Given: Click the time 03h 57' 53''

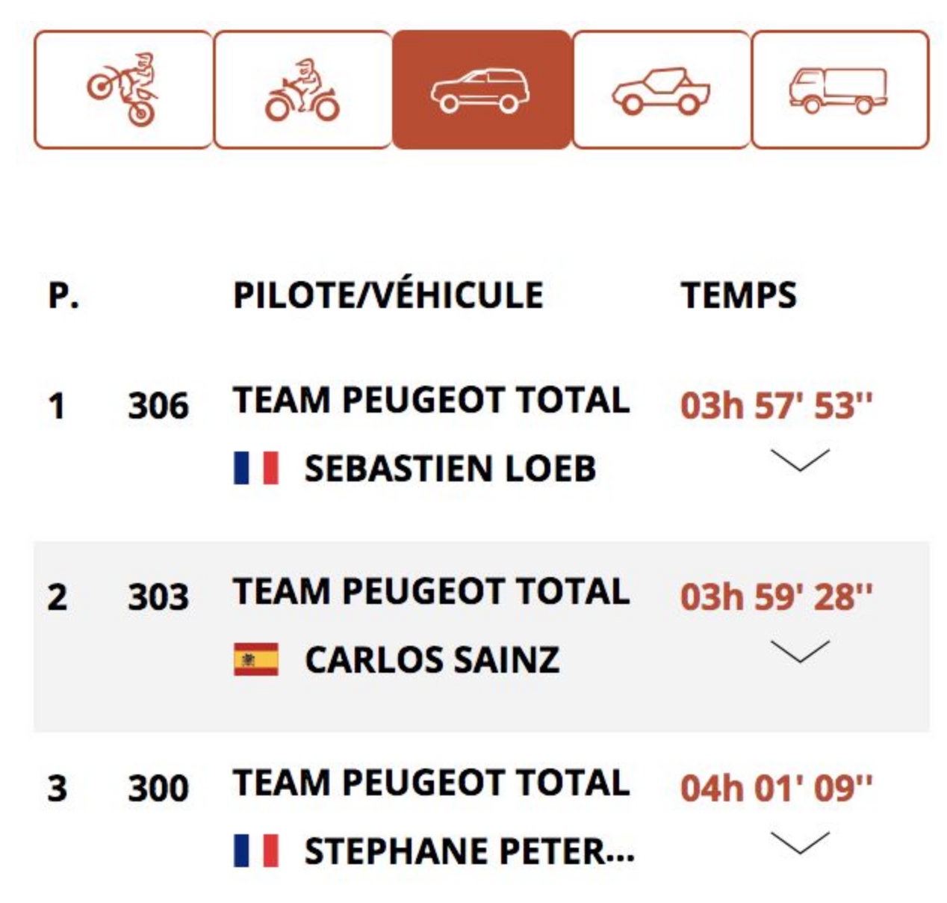Looking at the screenshot, I should coord(776,406).
